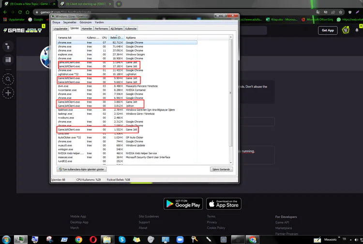Open the Terms footer link
363x244 pixels.
click(x=211, y=217)
